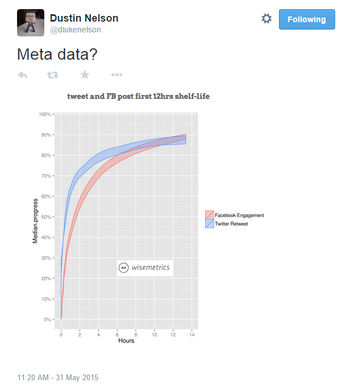
Task: Click the Hours axis label
Action: (126, 340)
